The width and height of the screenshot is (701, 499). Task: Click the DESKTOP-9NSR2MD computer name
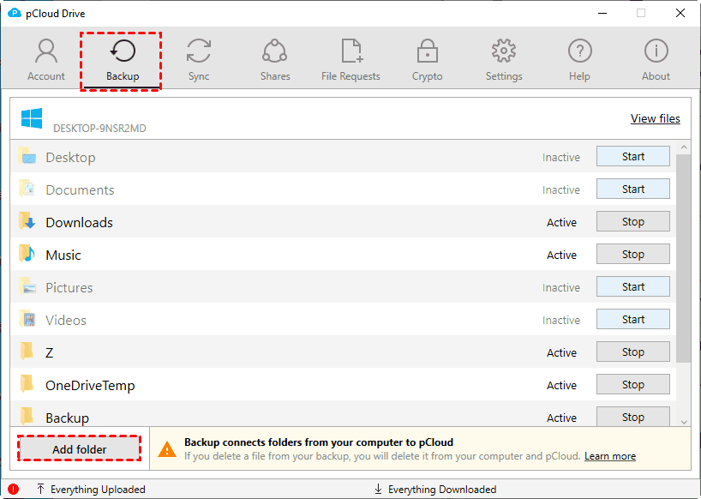pos(99,129)
